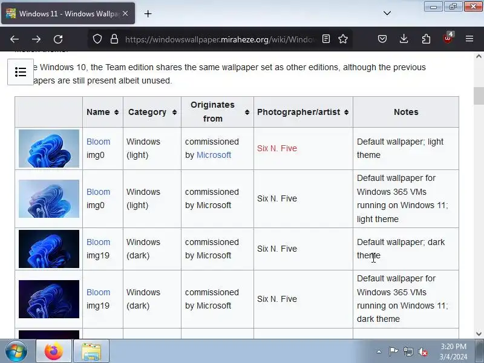This screenshot has width=484, height=363.
Task: Reload the current page
Action: [58, 39]
